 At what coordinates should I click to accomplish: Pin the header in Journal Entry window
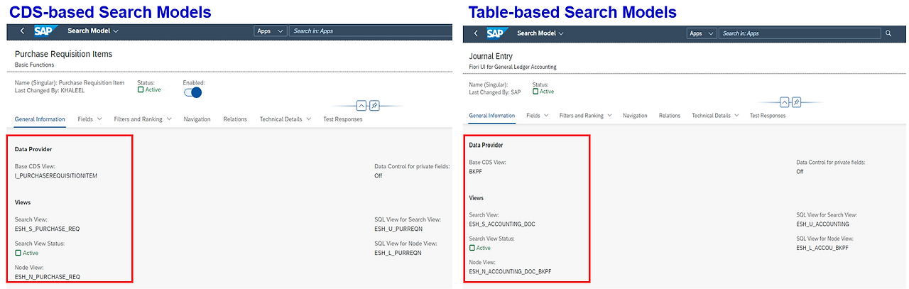click(x=797, y=102)
